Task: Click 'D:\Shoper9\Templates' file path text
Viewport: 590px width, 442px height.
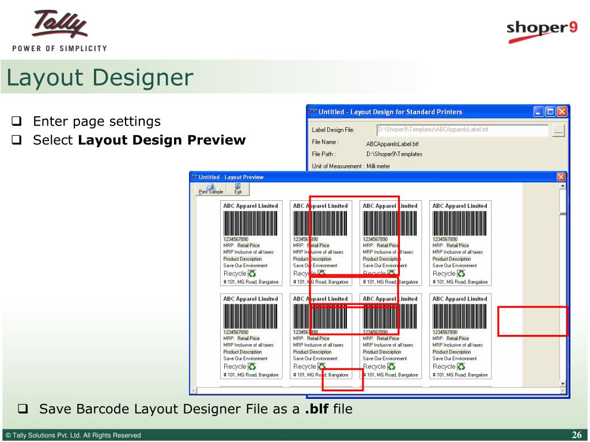Action: point(394,154)
